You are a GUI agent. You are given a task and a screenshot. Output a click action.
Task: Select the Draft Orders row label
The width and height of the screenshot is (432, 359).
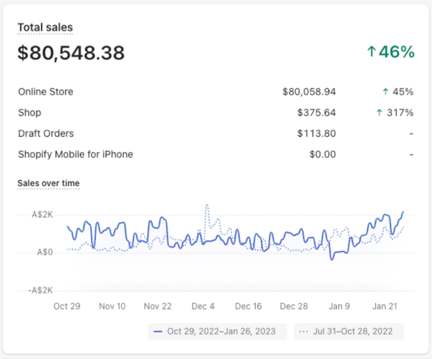(x=46, y=134)
